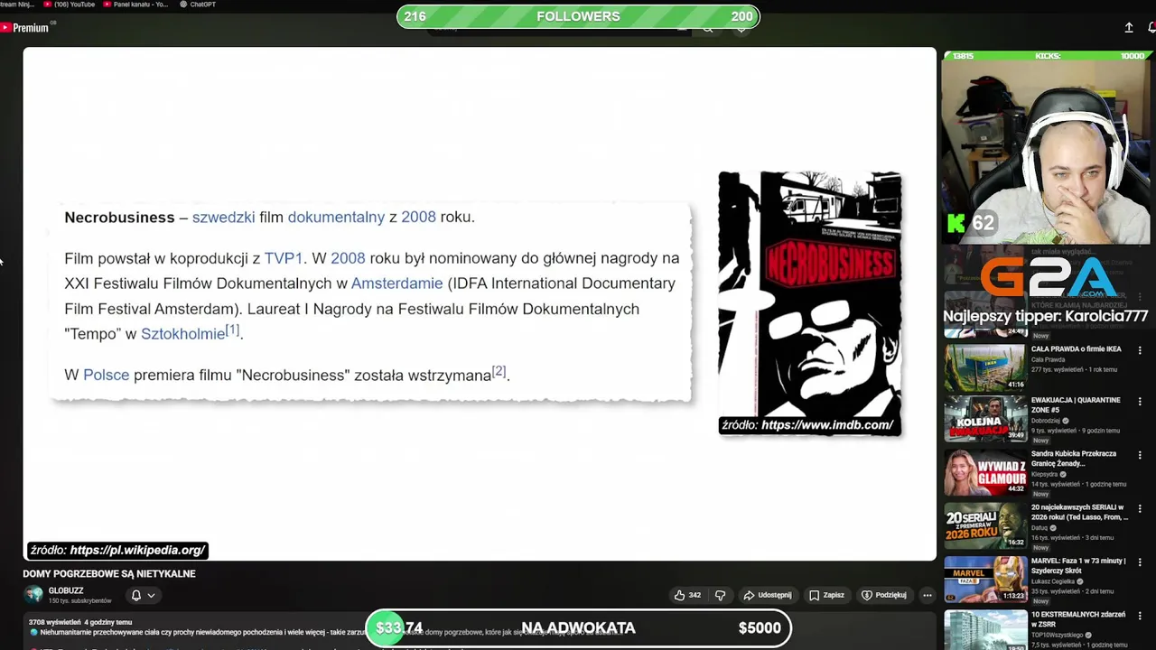Click the źródło imdb.com caption
This screenshot has height=650, width=1156.
807,425
